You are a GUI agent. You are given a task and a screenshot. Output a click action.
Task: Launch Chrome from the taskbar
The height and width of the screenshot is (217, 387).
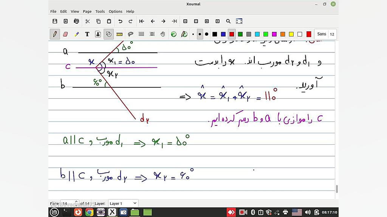[x=89, y=212]
